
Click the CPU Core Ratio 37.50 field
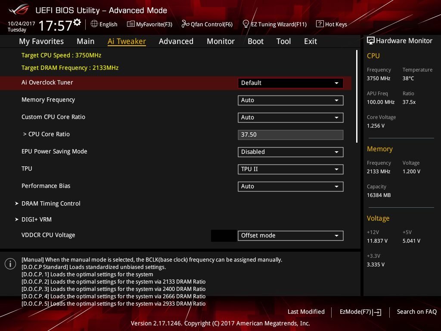point(290,134)
